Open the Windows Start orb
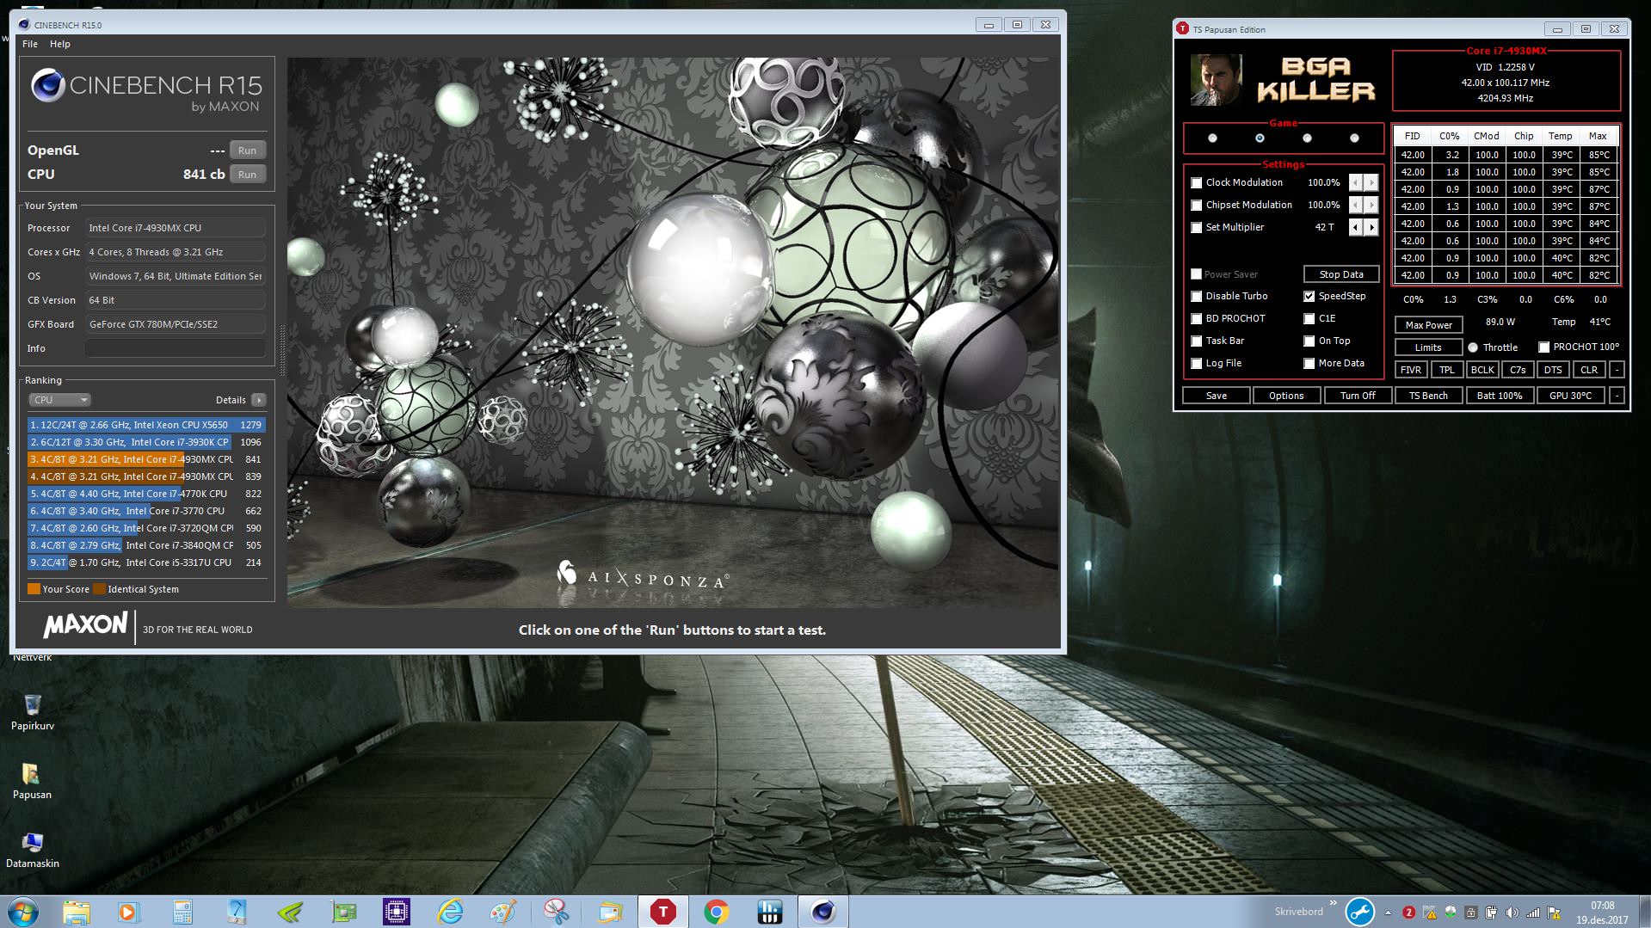 click(x=22, y=912)
